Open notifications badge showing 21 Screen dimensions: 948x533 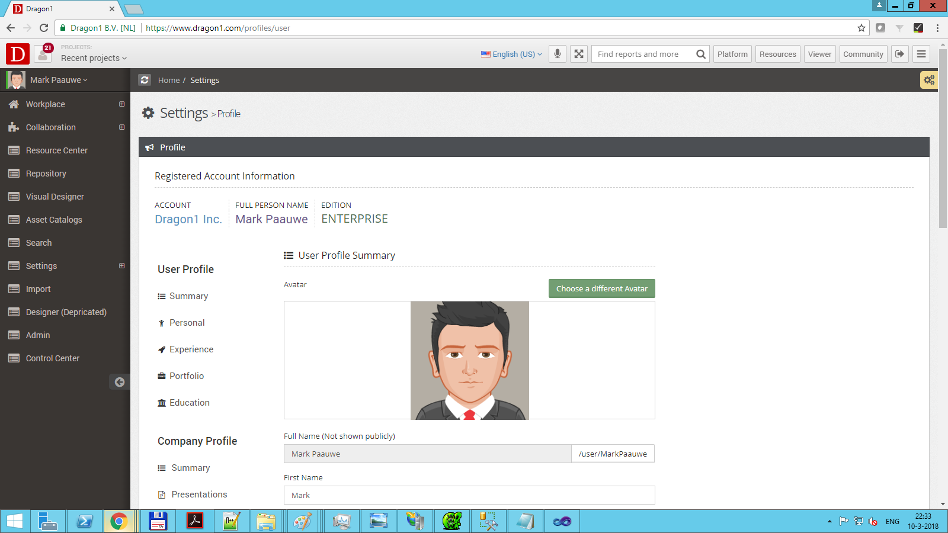47,47
